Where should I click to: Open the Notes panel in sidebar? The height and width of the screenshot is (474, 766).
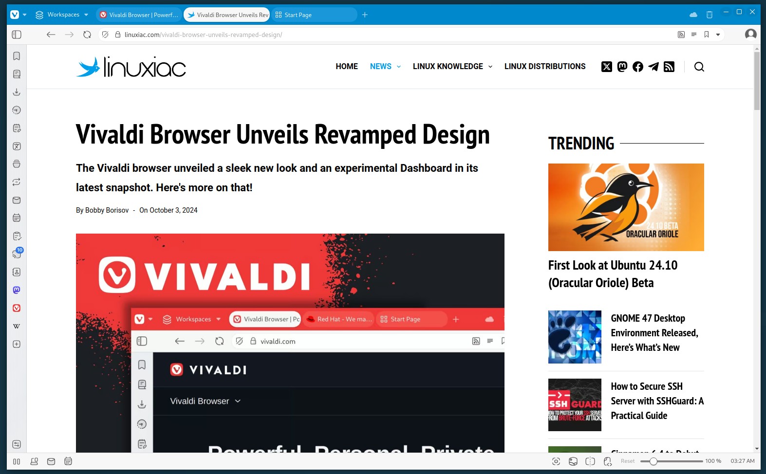click(x=17, y=128)
